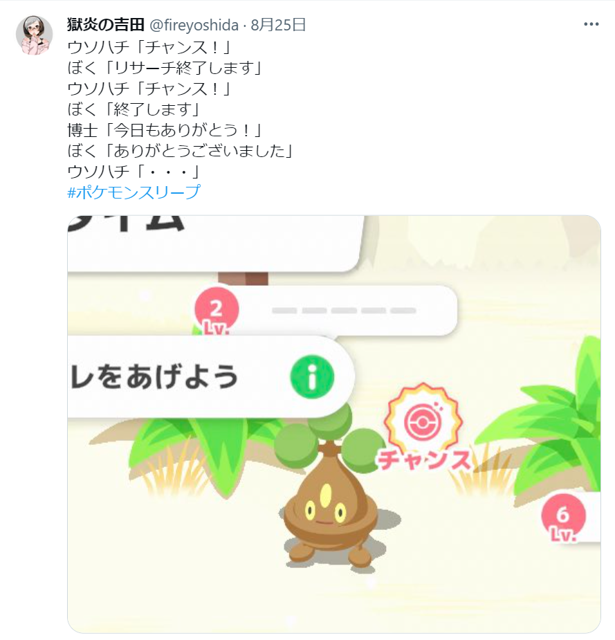This screenshot has height=640, width=615.
Task: Open the attached game screenshot image
Action: coord(334,424)
